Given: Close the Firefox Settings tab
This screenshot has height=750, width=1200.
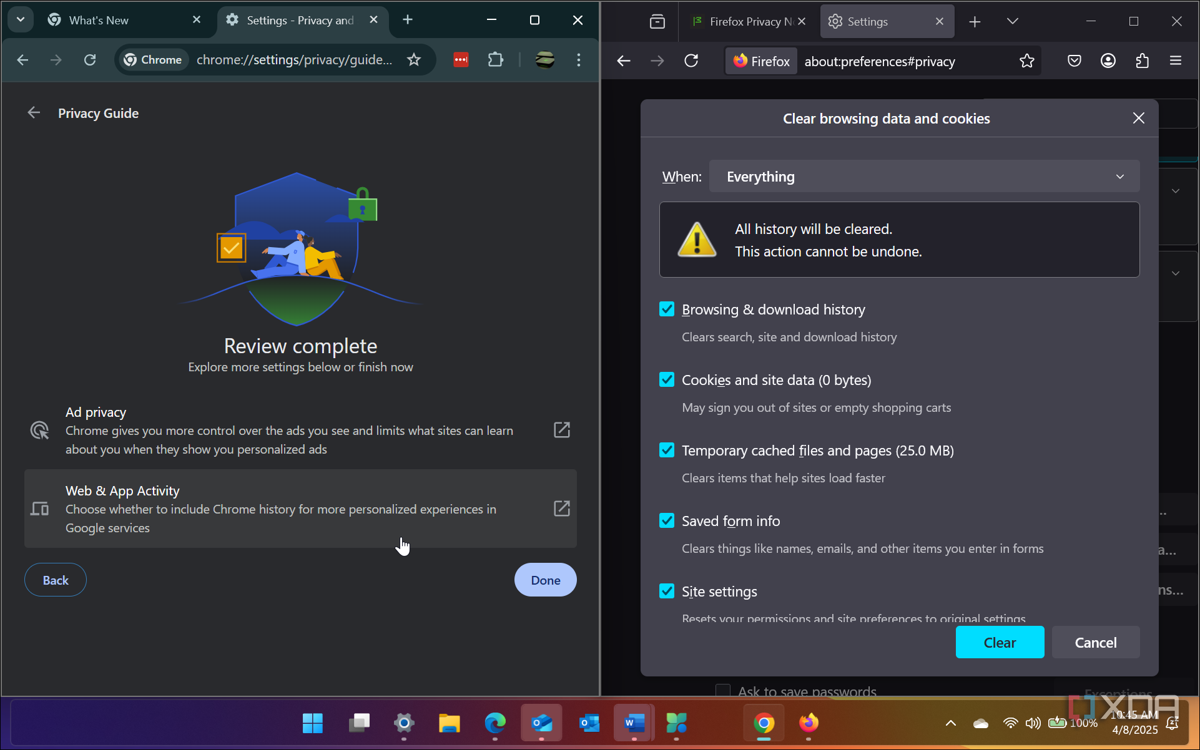Looking at the screenshot, I should coord(940,22).
